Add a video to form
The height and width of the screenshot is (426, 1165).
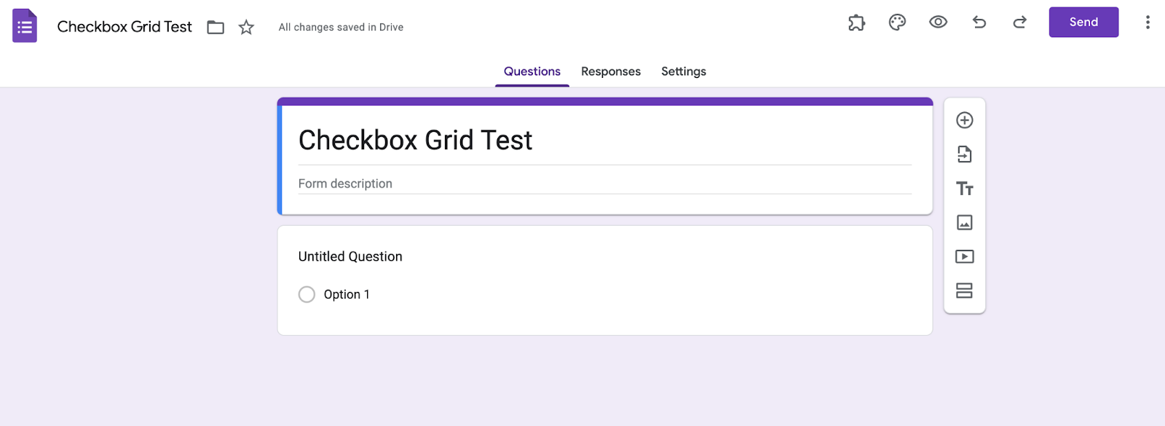[965, 256]
